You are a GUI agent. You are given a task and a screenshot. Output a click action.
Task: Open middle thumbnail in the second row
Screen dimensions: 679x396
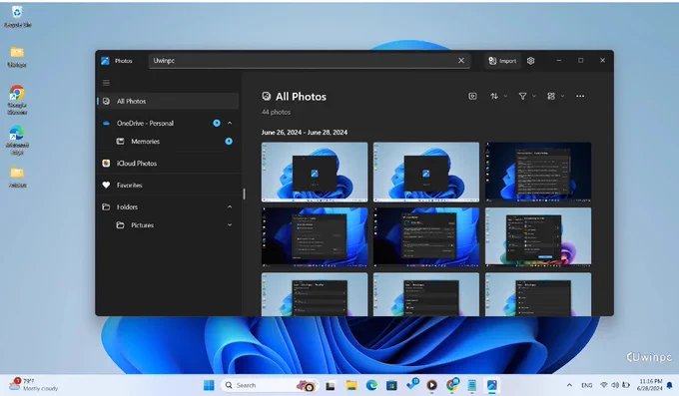pos(426,237)
